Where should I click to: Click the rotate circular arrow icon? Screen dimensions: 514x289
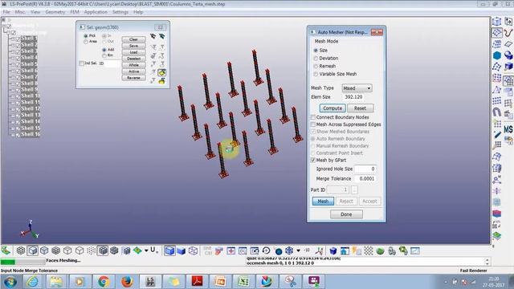click(x=266, y=251)
